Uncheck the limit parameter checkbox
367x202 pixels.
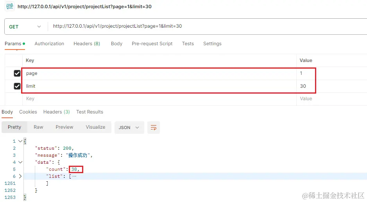[x=17, y=86]
